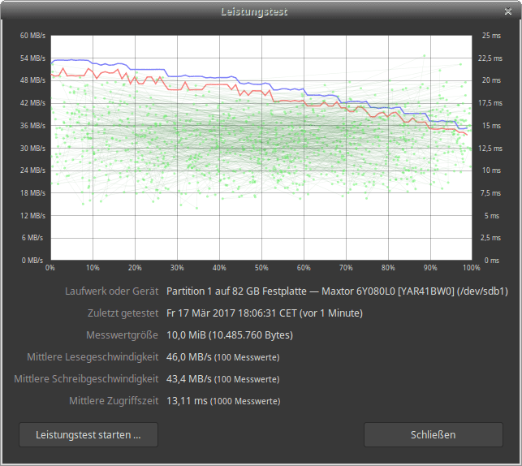522x466 pixels.
Task: Click the access time value 13,11 ms
Action: click(x=187, y=401)
